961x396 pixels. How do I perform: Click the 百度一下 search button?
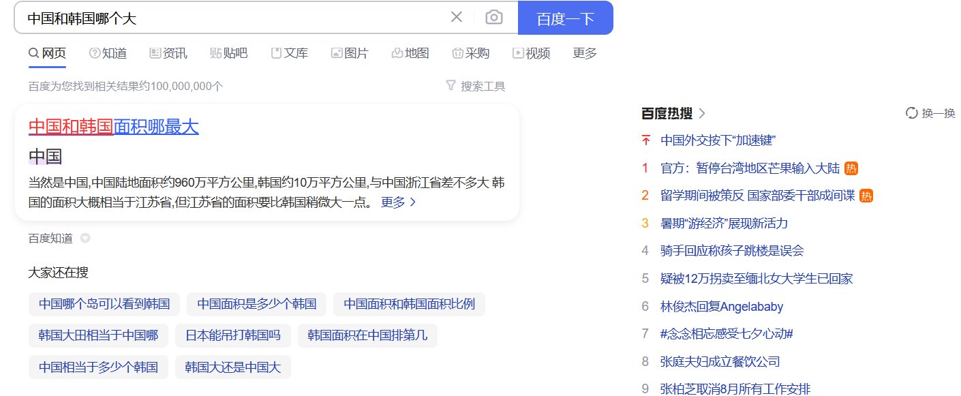click(x=566, y=18)
